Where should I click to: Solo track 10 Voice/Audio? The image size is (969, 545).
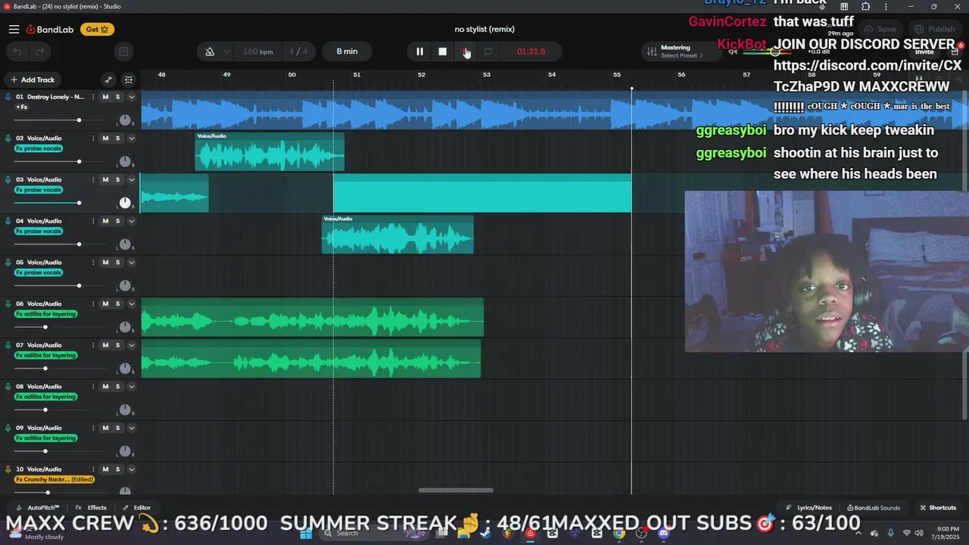point(117,469)
